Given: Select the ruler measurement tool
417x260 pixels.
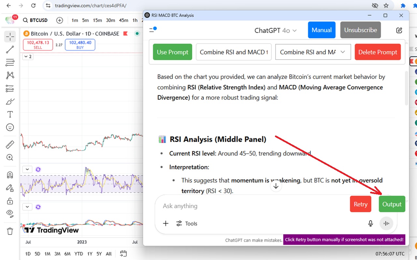Looking at the screenshot, I should pyautogui.click(x=10, y=144).
